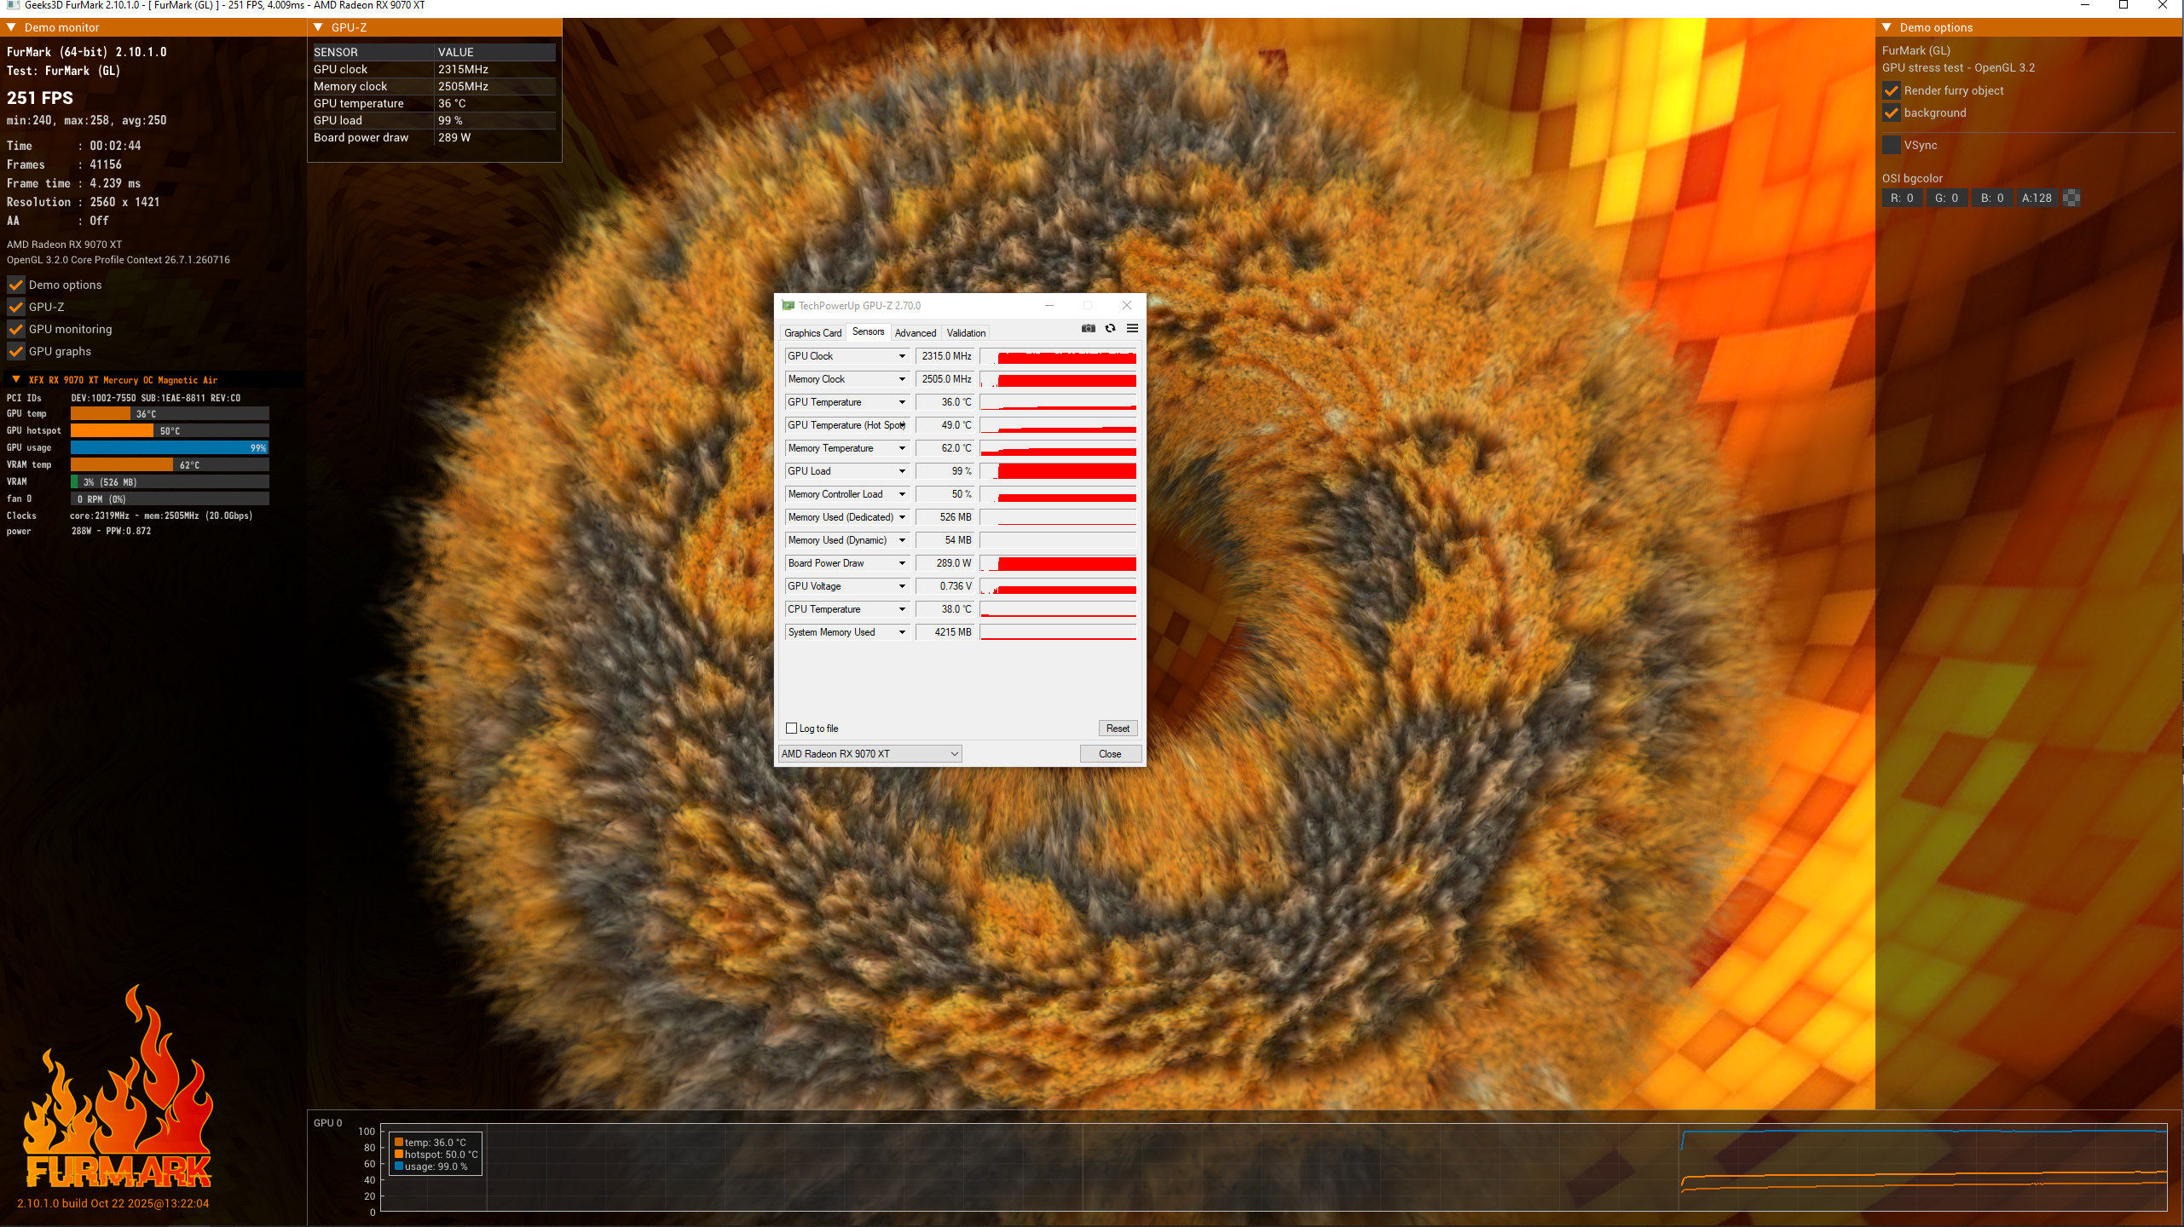Open the GPU Temperature sensor dropdown
Screen dimensions: 2184x1227
(x=902, y=402)
